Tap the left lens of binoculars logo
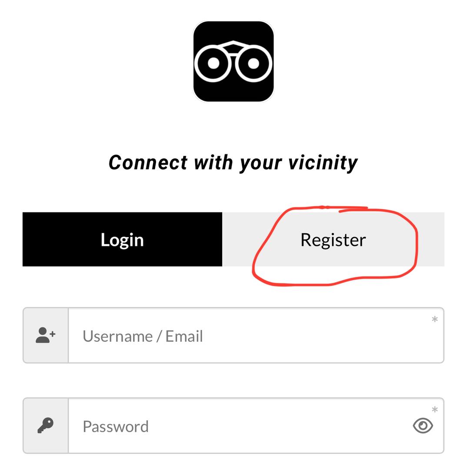The width and height of the screenshot is (467, 470). point(213,64)
